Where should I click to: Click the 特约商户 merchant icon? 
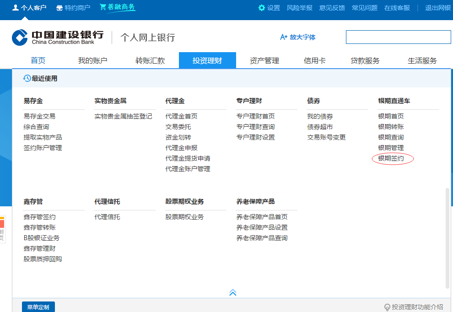(x=59, y=8)
